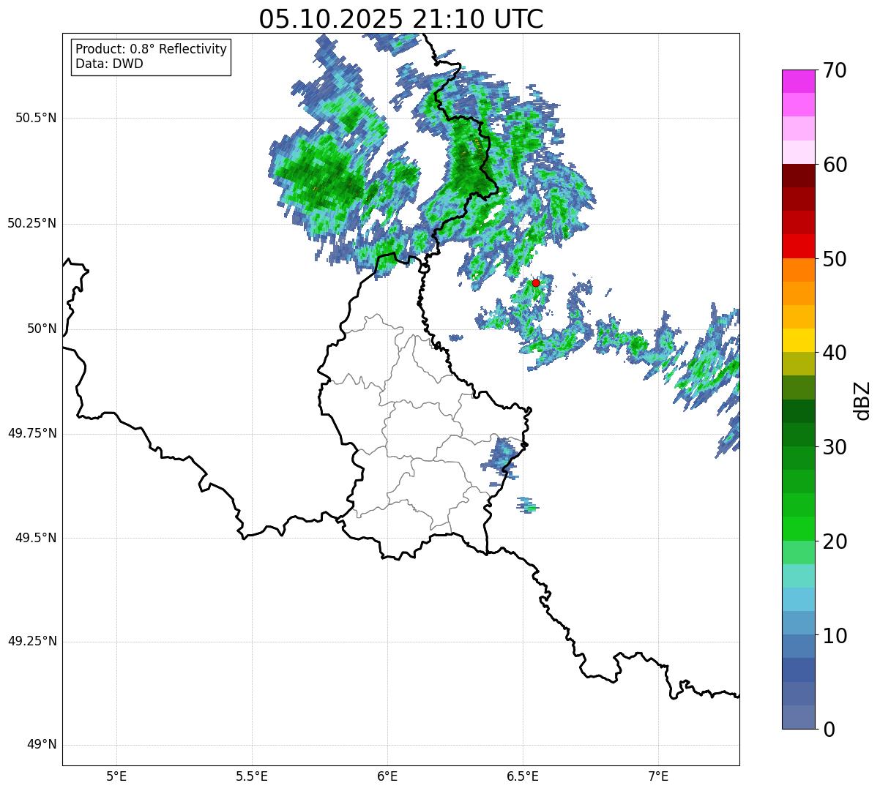Click the "Product: 0.8° Reflectivity" legend line
Image resolution: width=880 pixels, height=791 pixels.
(x=152, y=49)
